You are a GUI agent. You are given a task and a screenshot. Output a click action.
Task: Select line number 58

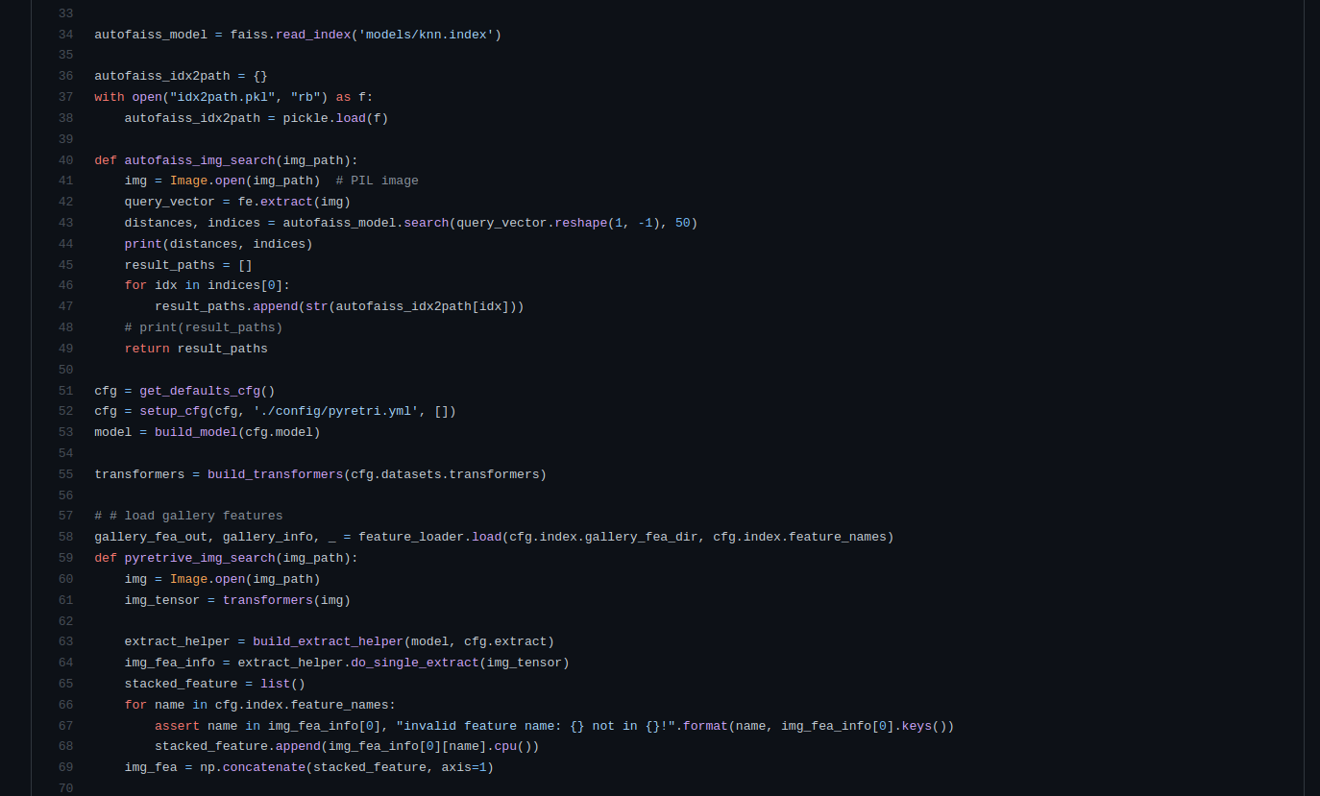(x=65, y=537)
